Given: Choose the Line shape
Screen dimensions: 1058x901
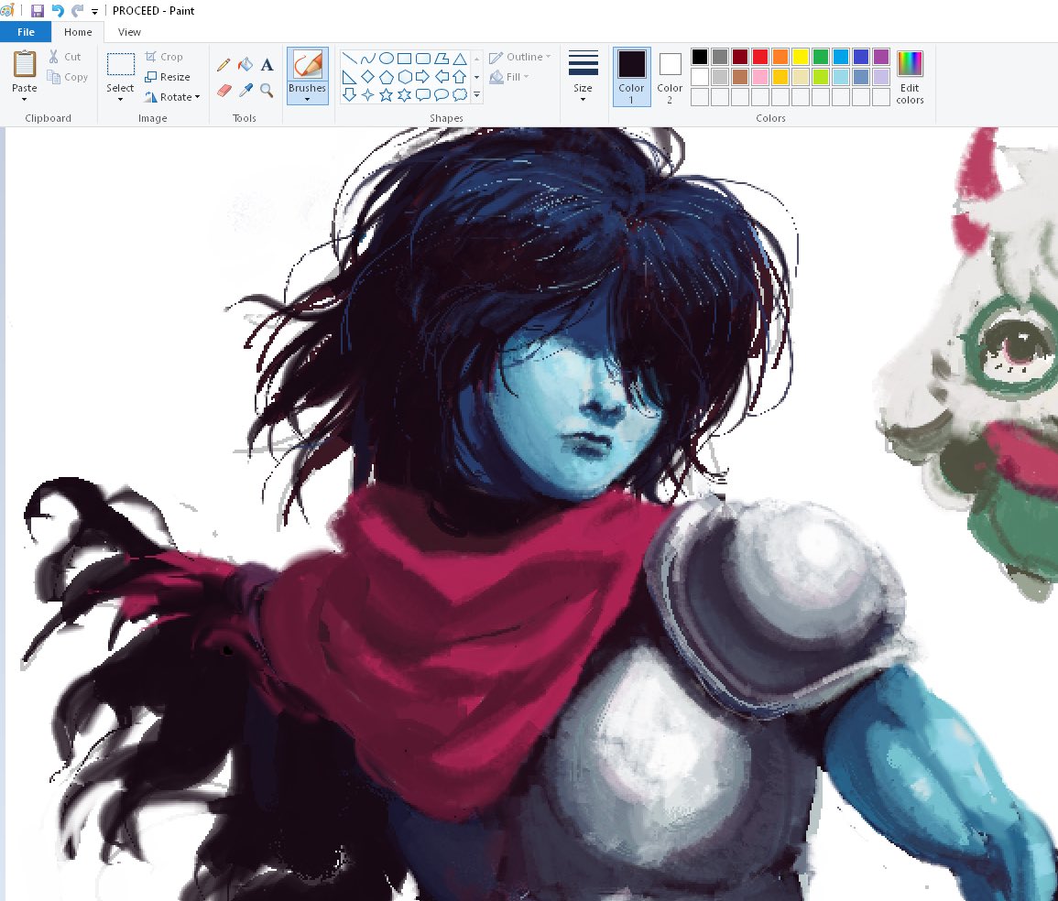Looking at the screenshot, I should point(349,59).
